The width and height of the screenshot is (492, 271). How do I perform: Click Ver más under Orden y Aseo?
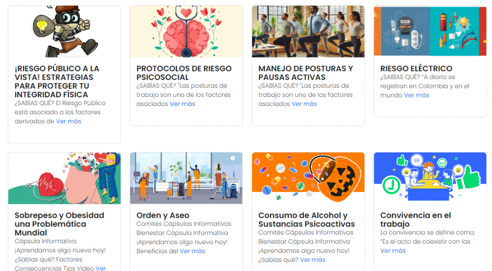click(x=192, y=251)
